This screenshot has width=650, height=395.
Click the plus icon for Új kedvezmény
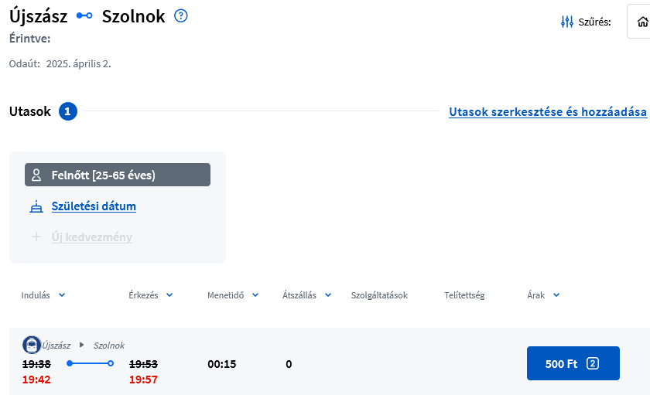coord(36,237)
